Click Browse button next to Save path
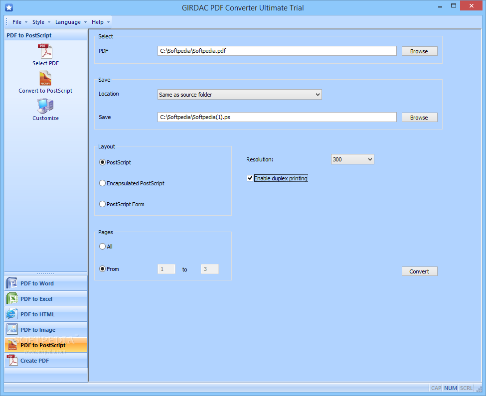 [419, 118]
